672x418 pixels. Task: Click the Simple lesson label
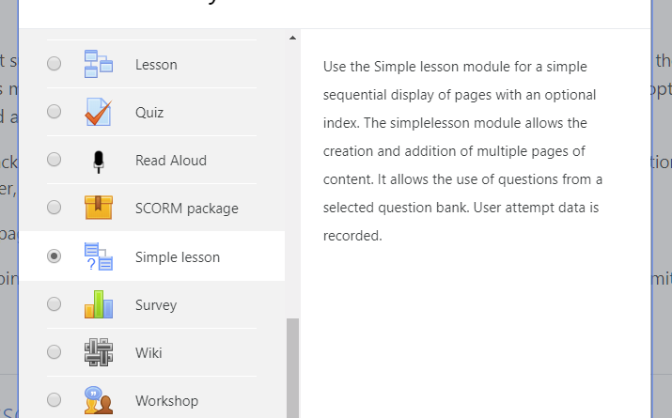[x=178, y=257]
